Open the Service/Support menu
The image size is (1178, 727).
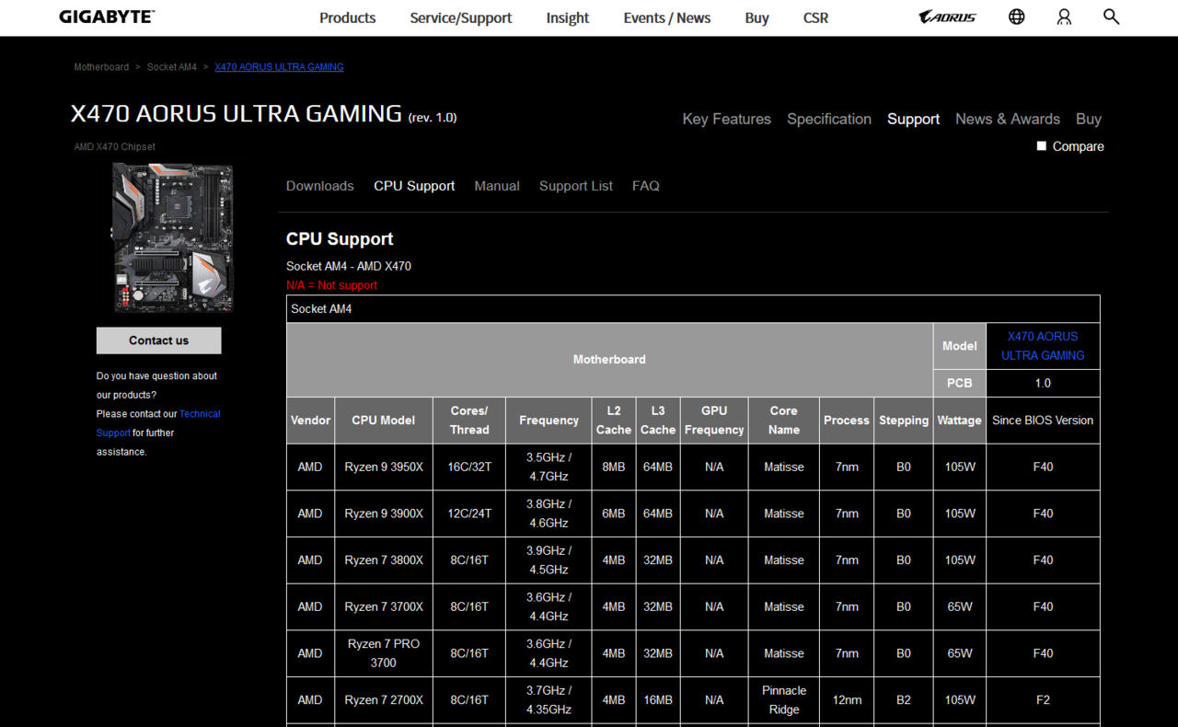[461, 17]
